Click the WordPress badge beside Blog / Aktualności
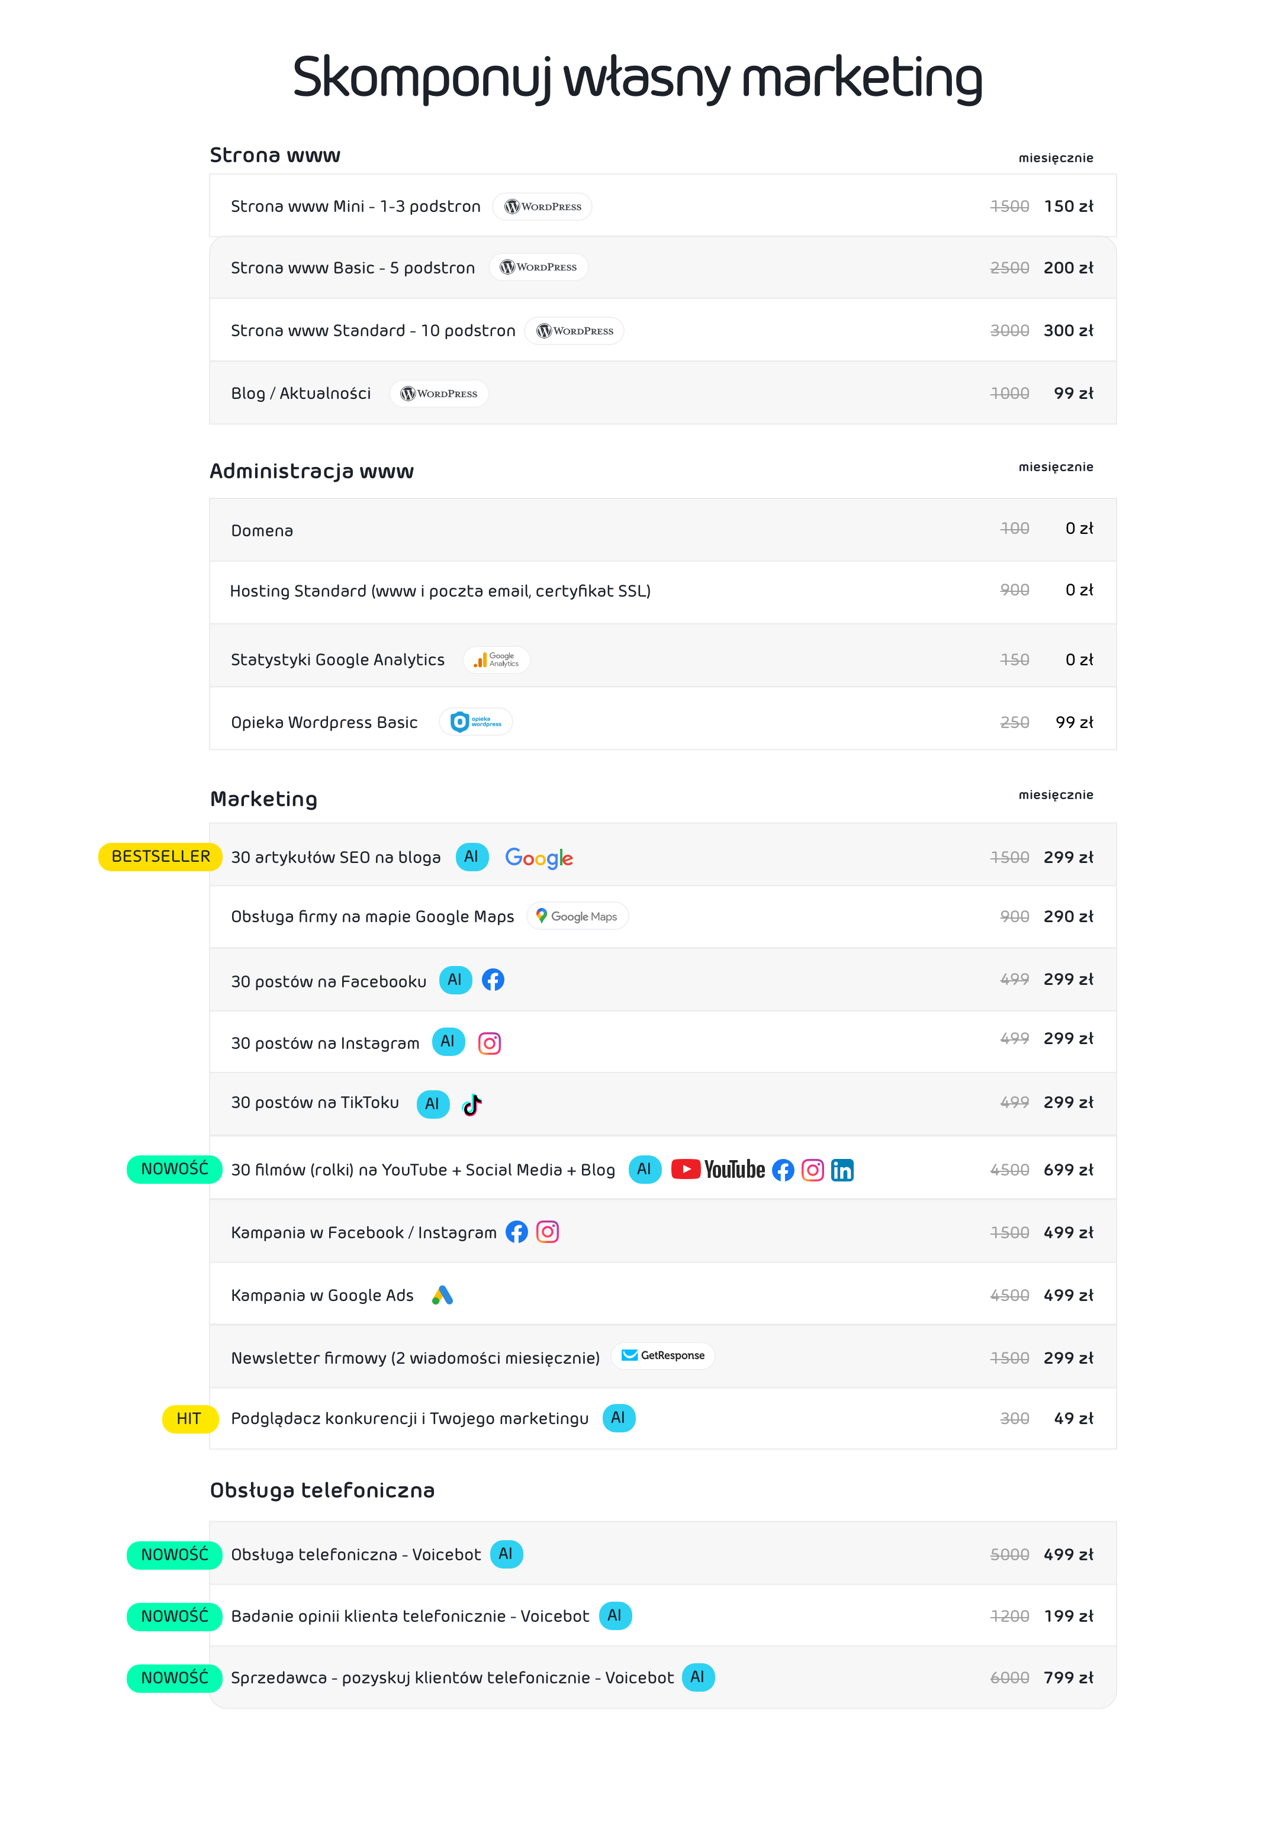Image resolution: width=1261 pixels, height=1842 pixels. point(438,394)
